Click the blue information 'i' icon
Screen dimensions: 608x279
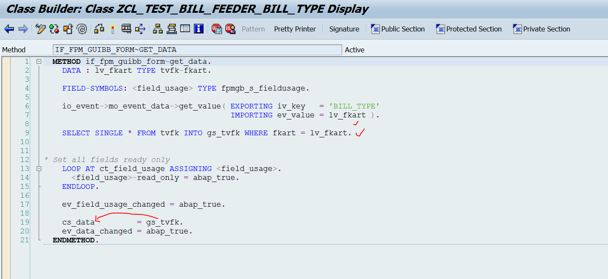coord(199,29)
